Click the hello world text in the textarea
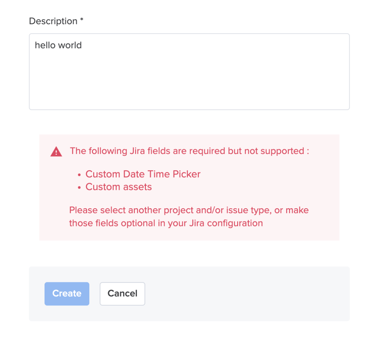 click(58, 45)
